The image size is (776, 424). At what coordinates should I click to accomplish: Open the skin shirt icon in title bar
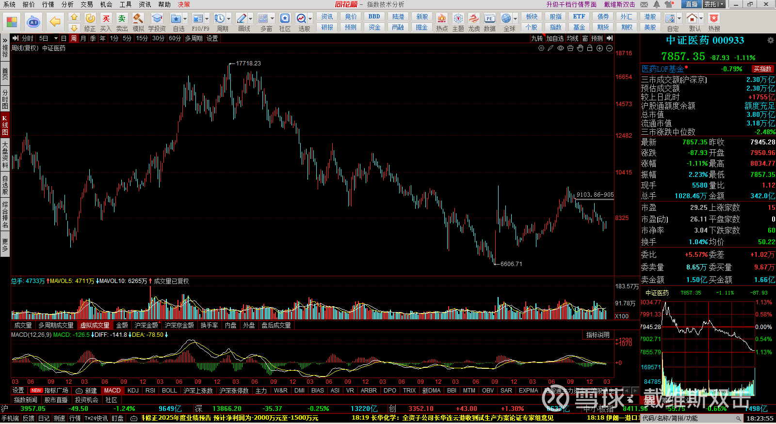[x=670, y=4]
